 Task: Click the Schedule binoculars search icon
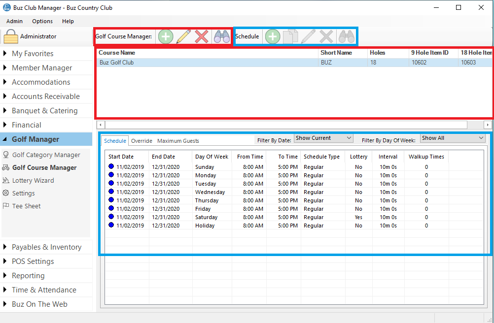[x=346, y=36]
